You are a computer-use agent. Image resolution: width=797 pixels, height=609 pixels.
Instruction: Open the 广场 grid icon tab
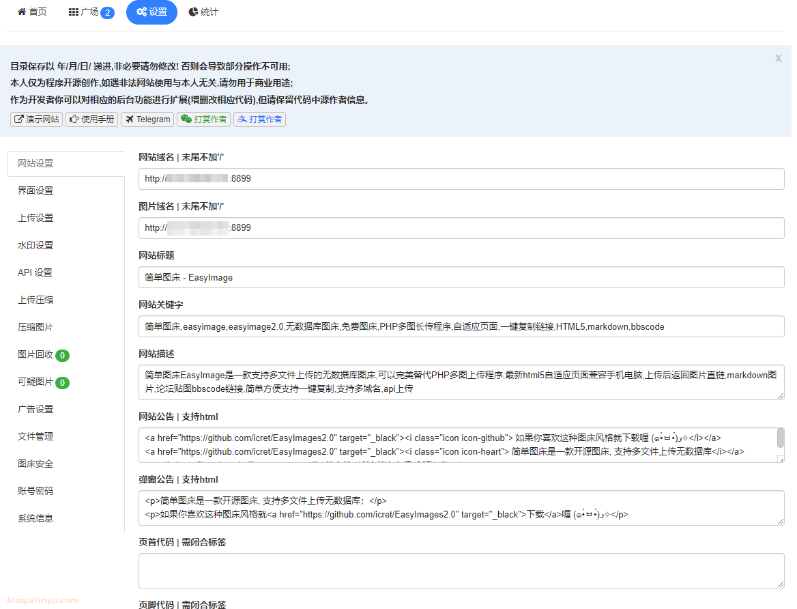click(74, 12)
